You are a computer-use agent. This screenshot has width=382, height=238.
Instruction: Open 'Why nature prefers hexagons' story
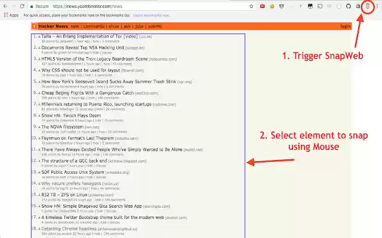pyautogui.click(x=71, y=183)
